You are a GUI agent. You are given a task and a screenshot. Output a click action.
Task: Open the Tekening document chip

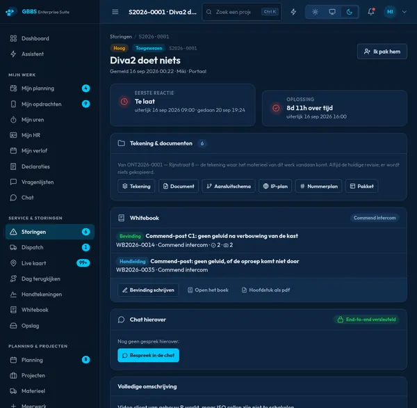[x=136, y=187]
